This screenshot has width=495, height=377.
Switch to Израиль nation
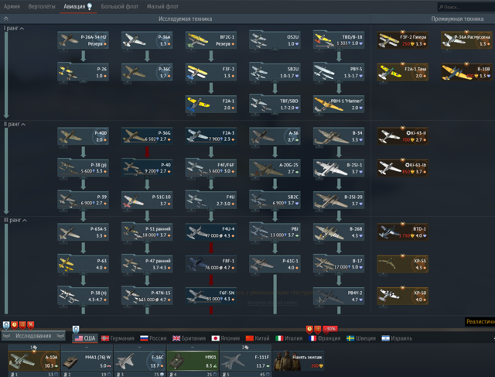coord(397,338)
